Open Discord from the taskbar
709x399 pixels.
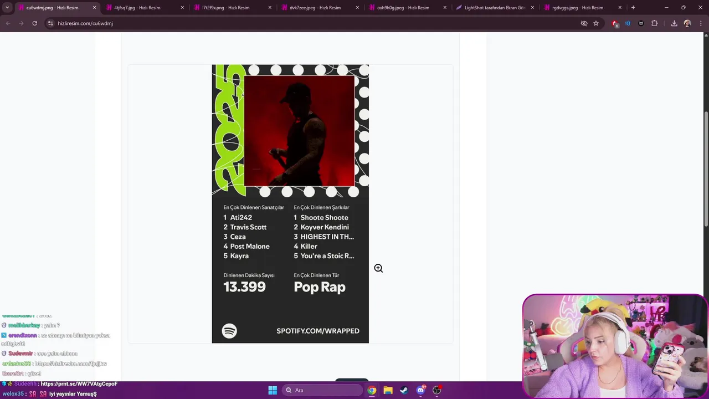420,390
